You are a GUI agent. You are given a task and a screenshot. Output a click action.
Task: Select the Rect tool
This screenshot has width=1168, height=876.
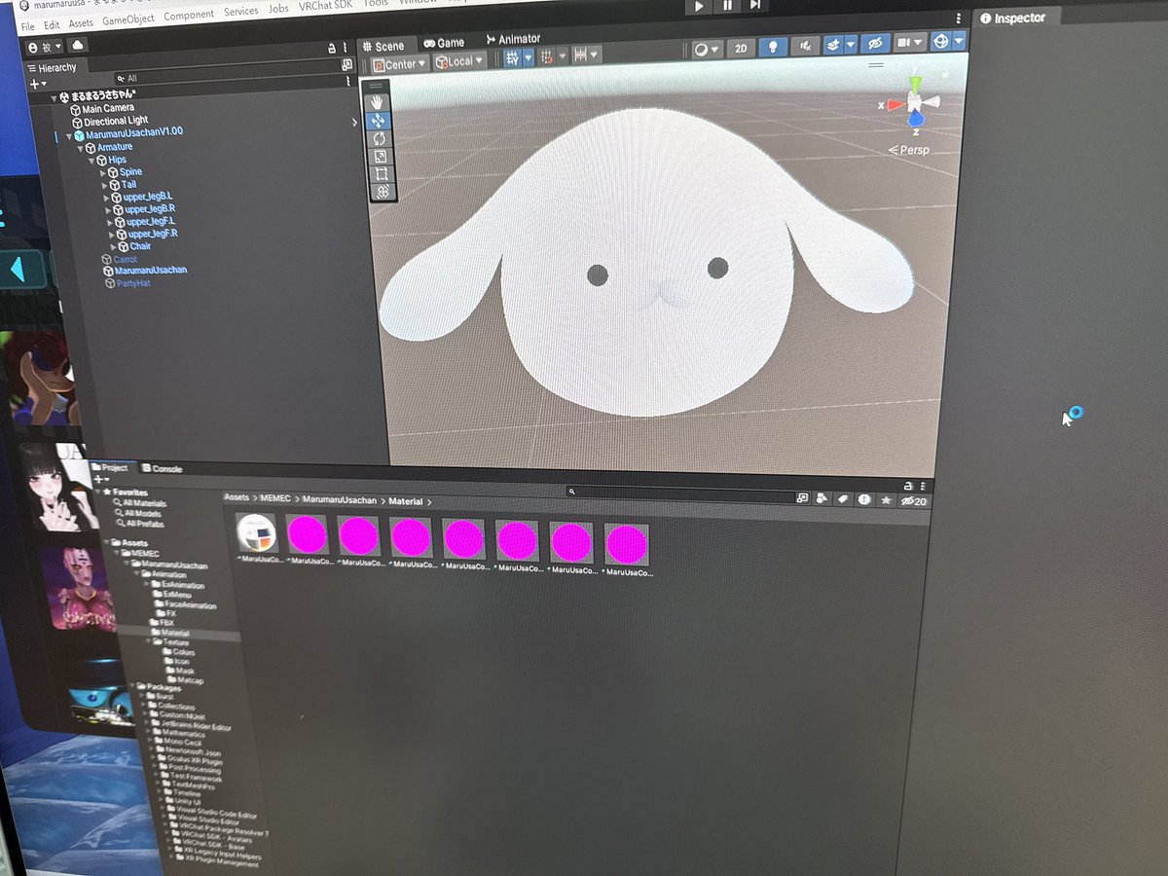click(x=382, y=173)
